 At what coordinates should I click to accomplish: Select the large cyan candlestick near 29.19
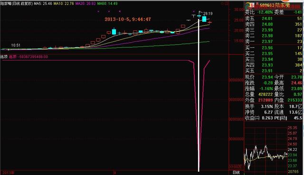point(204,19)
